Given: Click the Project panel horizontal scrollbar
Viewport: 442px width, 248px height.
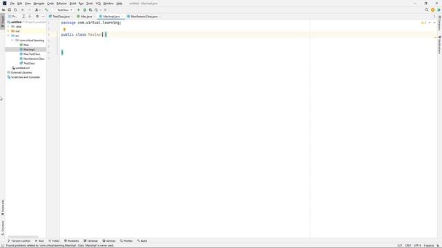Looking at the screenshot, I should pyautogui.click(x=23, y=237).
